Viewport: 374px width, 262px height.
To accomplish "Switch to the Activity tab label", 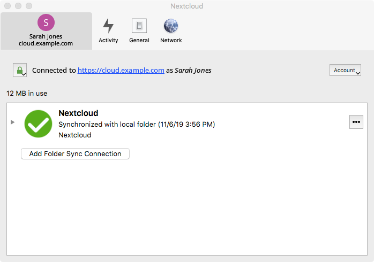I will coord(108,41).
